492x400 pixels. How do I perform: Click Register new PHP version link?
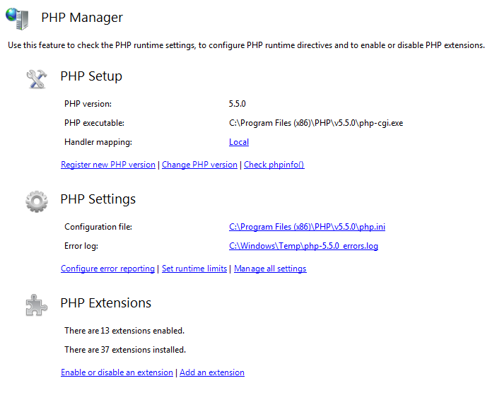[x=108, y=165]
